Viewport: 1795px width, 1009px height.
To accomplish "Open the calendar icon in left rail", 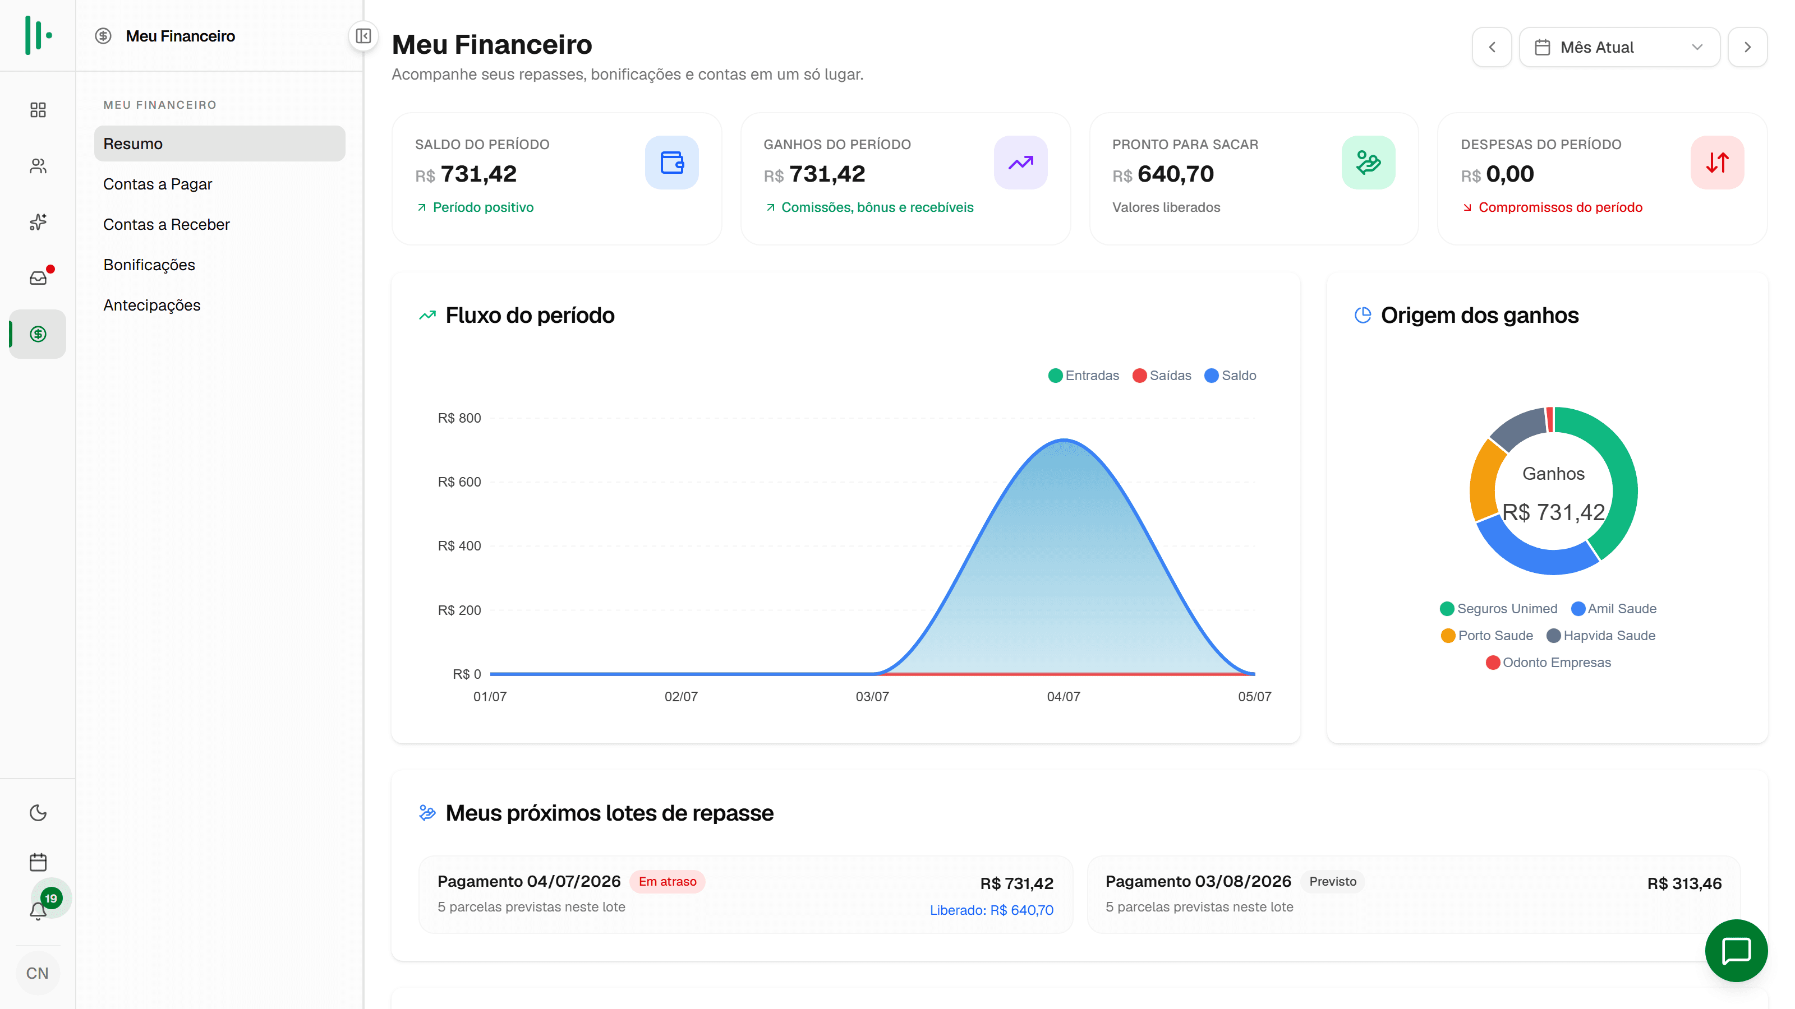I will point(38,862).
